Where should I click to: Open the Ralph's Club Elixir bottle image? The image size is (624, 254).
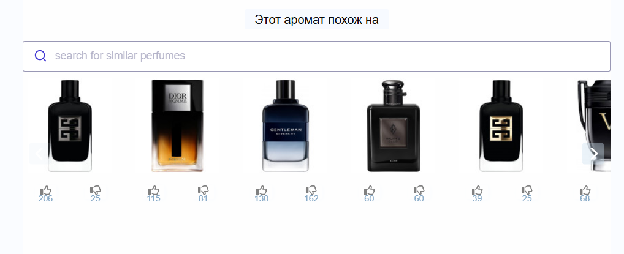coord(393,125)
